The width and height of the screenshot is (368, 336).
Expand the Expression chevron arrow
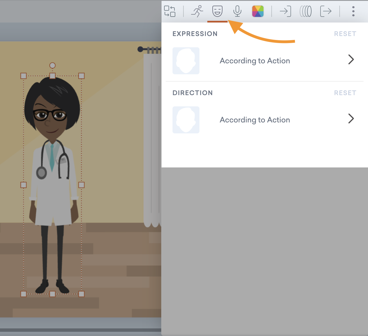[351, 60]
